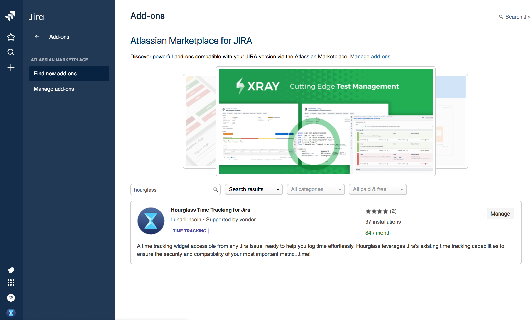The height and width of the screenshot is (320, 530).
Task: Click the Manage button for Hourglass
Action: point(500,214)
